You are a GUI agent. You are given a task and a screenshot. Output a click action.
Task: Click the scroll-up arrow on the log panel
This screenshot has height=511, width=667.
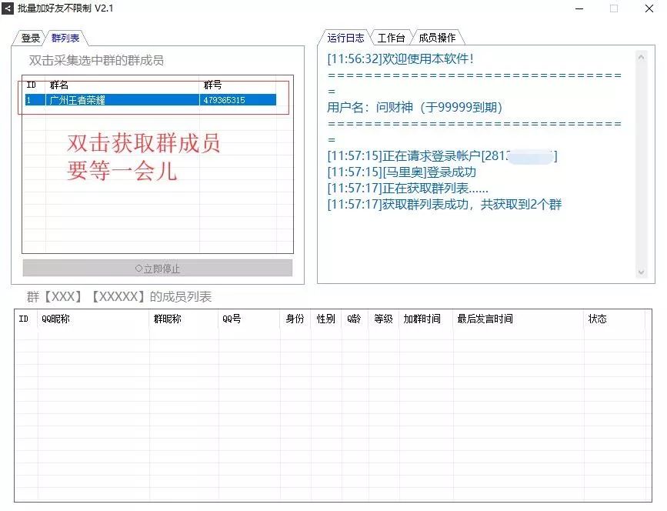point(641,55)
